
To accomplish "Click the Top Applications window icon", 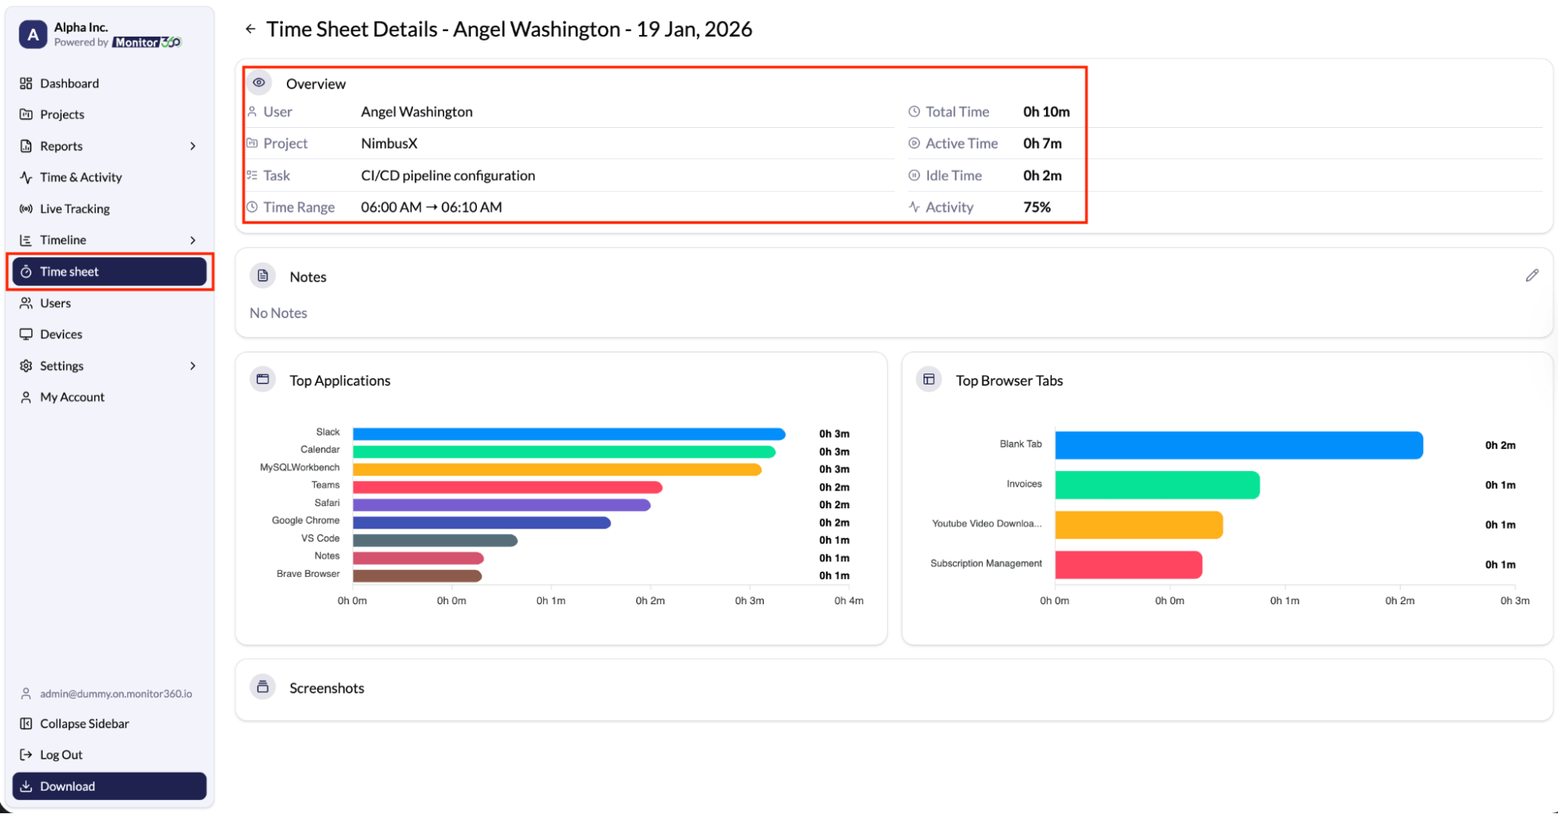I will click(x=263, y=380).
